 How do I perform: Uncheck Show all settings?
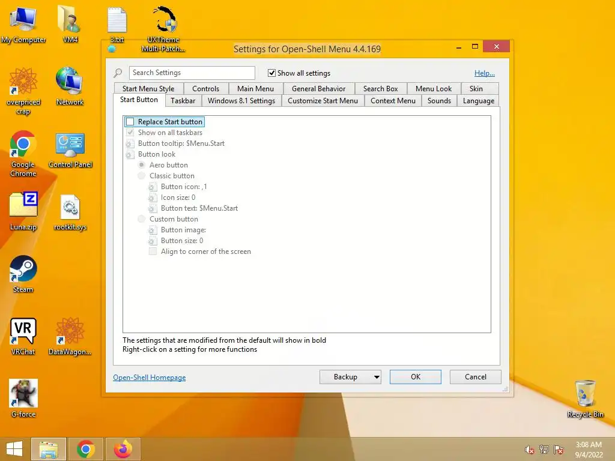[271, 73]
